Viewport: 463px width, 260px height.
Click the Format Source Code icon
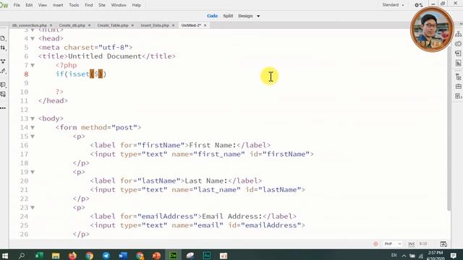click(x=3, y=71)
